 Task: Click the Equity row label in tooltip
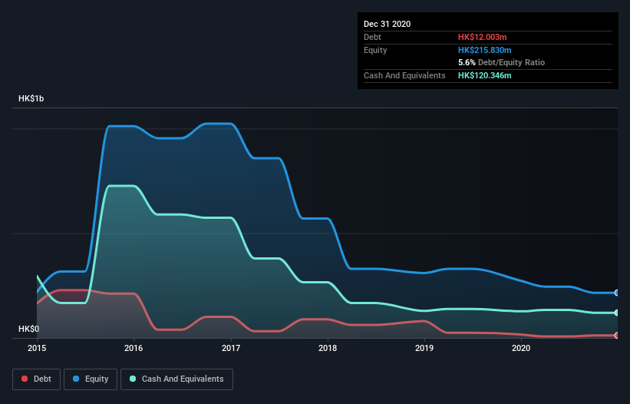click(x=375, y=50)
